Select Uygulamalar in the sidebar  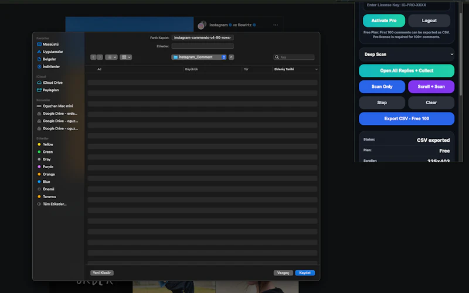click(x=50, y=52)
